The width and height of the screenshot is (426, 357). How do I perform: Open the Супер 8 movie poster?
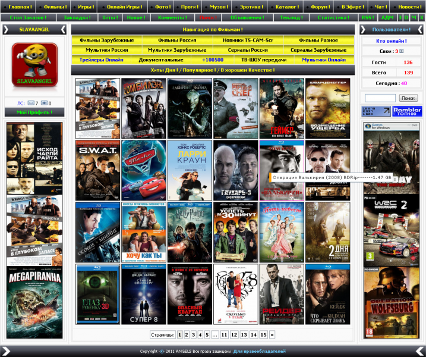pyautogui.click(x=144, y=294)
